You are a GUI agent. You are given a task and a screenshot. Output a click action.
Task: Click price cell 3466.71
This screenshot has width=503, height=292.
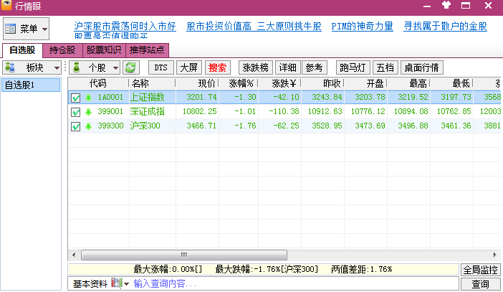coord(201,126)
